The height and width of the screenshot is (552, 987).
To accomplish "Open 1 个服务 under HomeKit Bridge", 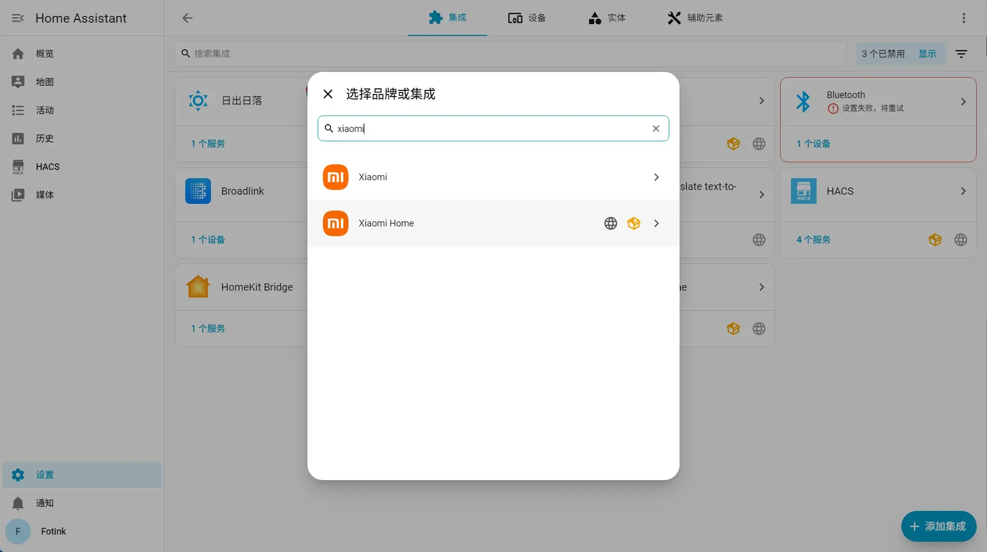I will 208,329.
